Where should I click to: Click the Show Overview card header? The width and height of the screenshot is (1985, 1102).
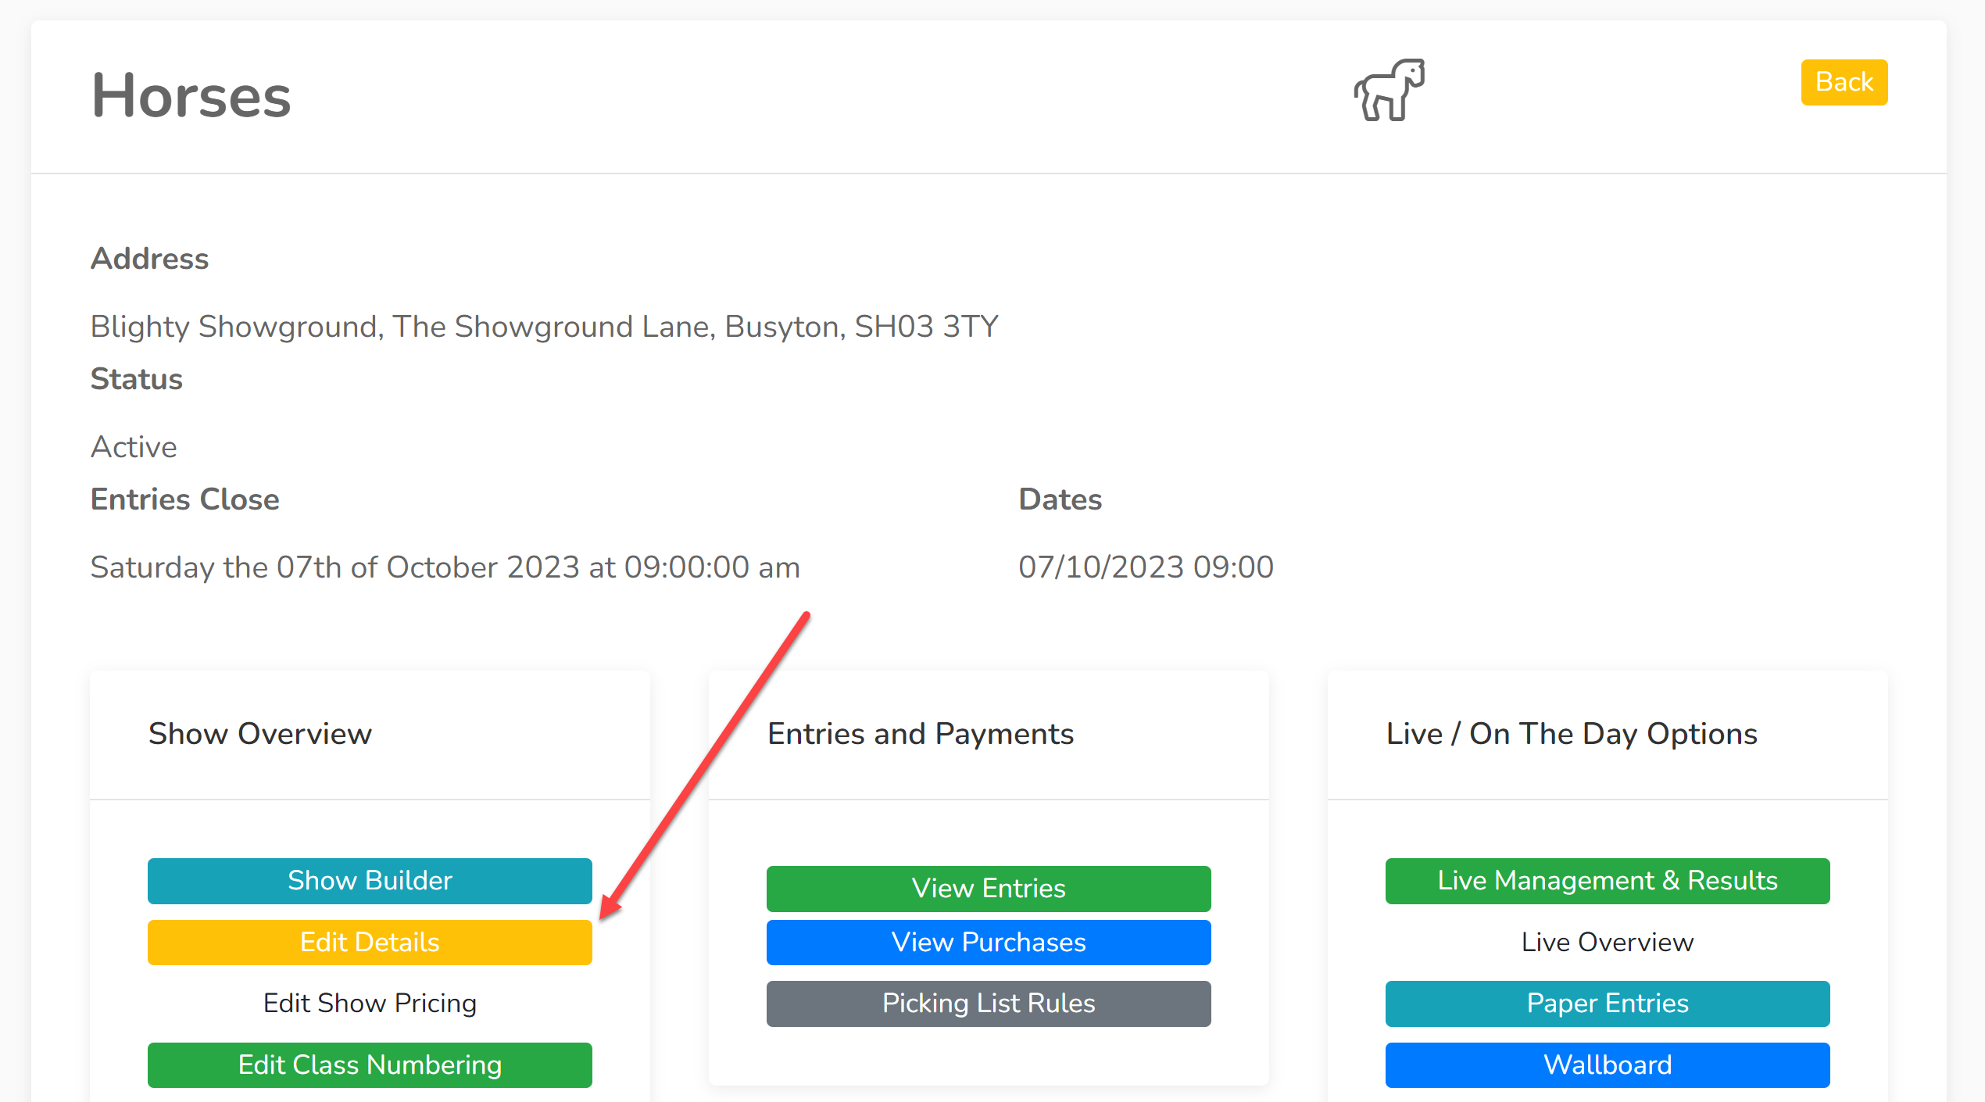click(370, 735)
